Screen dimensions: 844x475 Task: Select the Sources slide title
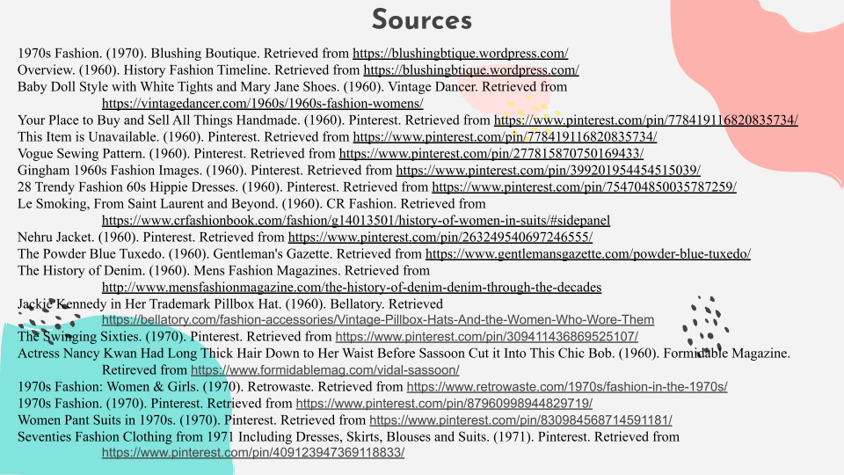pos(422,20)
